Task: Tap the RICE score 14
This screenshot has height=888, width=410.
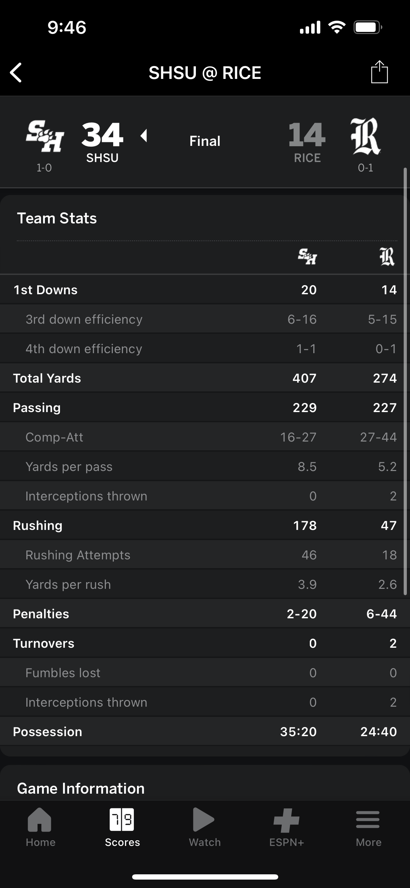Action: tap(307, 135)
